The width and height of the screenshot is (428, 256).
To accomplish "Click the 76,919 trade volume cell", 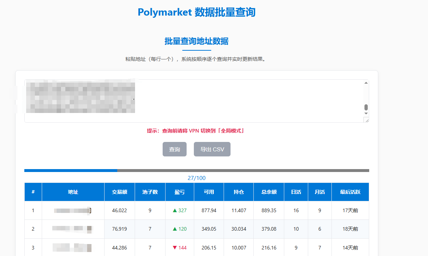I will 119,229.
